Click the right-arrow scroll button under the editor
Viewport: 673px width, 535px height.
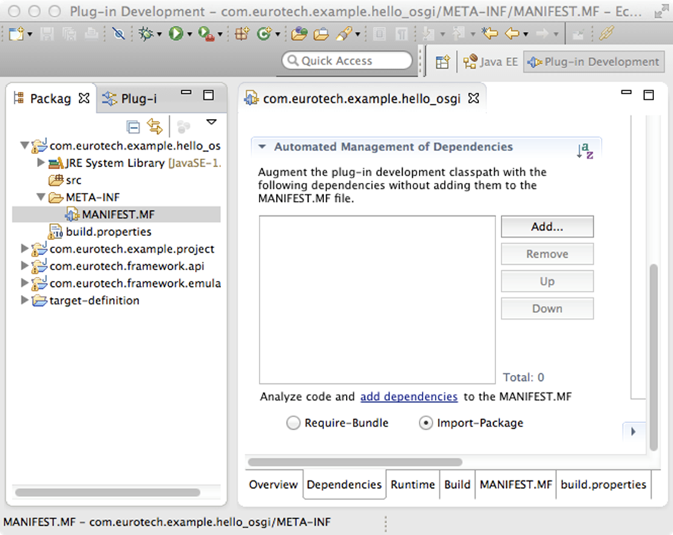[634, 432]
